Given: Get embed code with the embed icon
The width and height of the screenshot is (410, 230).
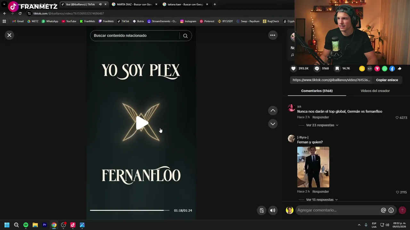Looking at the screenshot, I should (x=370, y=68).
